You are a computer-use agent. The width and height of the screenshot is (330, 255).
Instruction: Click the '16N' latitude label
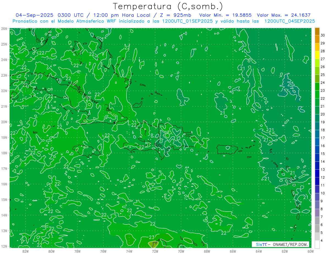[x=4, y=184]
